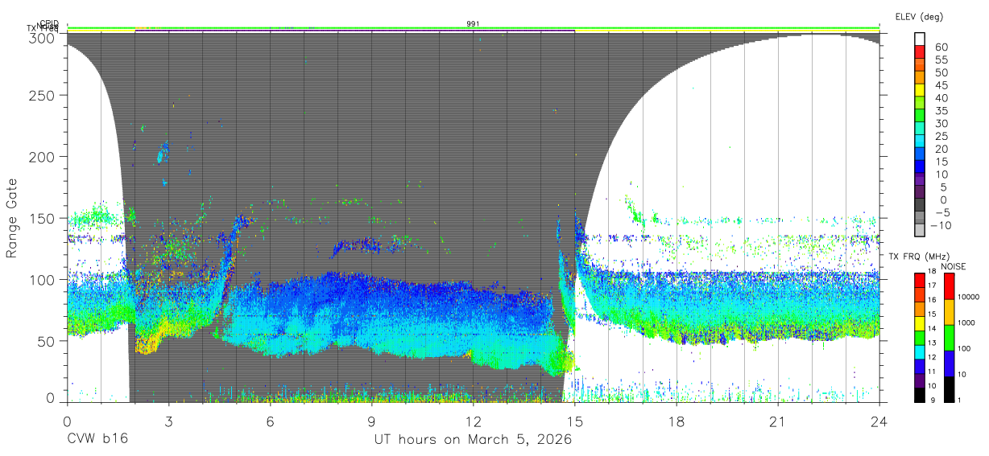The width and height of the screenshot is (989, 456).
Task: Pick the light gray bottom segment of ELEV bar
Action: (920, 231)
